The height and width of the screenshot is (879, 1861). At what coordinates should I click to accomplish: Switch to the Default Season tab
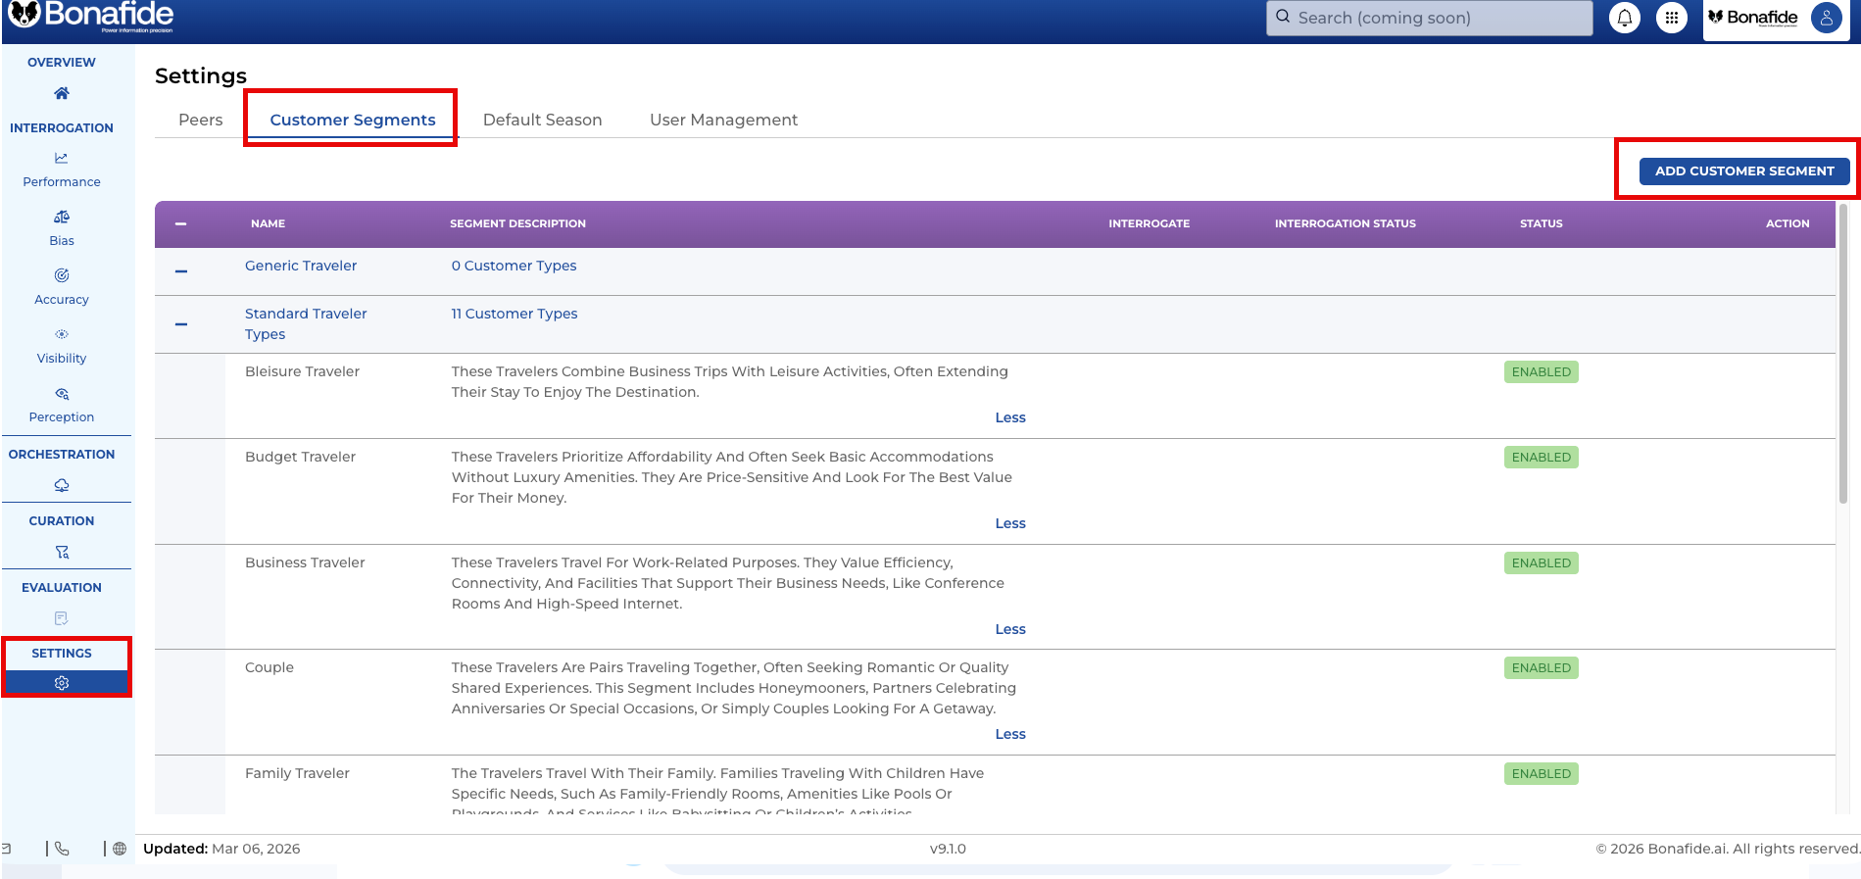click(542, 120)
